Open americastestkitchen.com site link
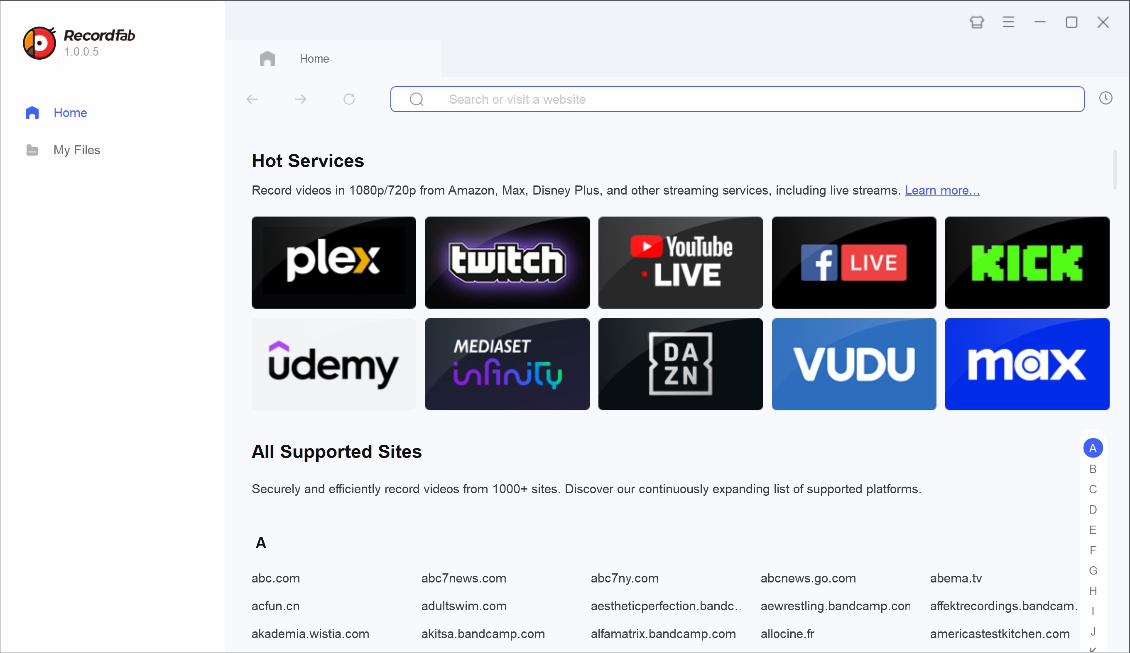 coord(1000,634)
